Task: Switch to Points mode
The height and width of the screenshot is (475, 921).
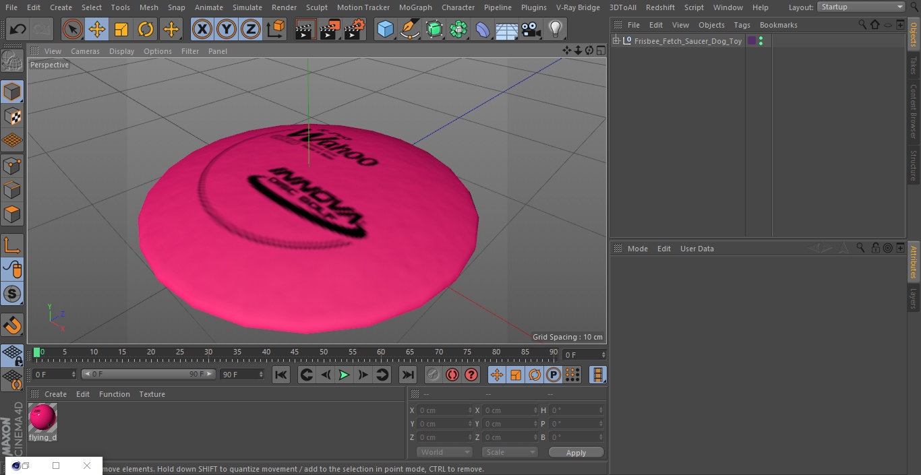Action: point(12,165)
